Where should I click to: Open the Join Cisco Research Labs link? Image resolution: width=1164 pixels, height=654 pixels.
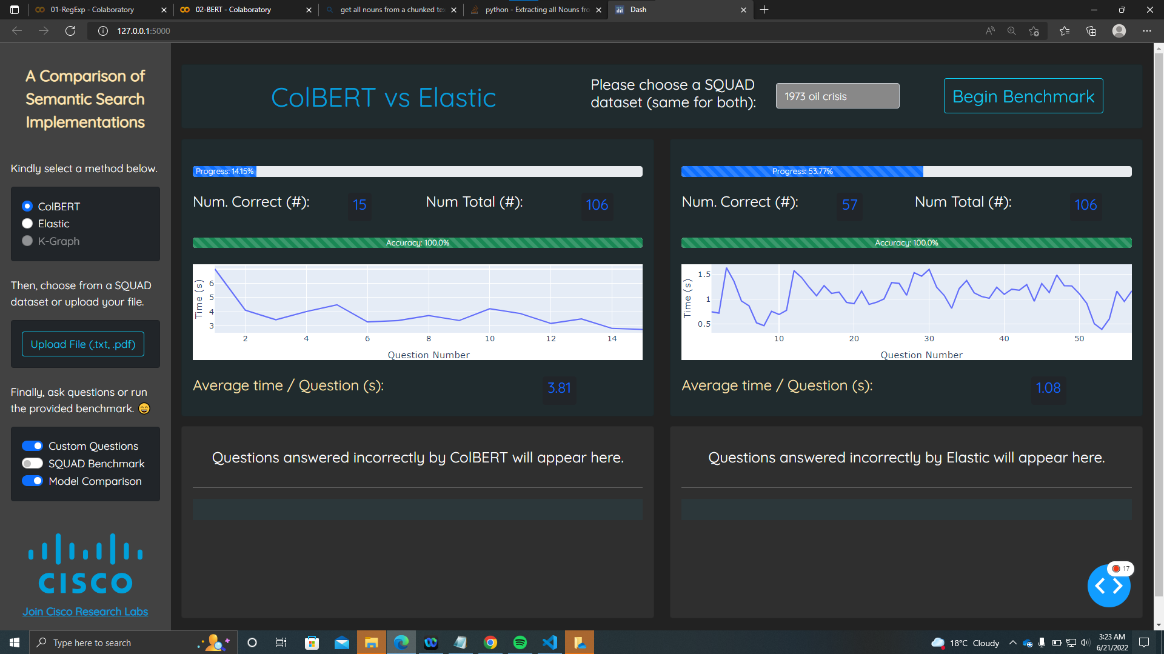(x=85, y=612)
